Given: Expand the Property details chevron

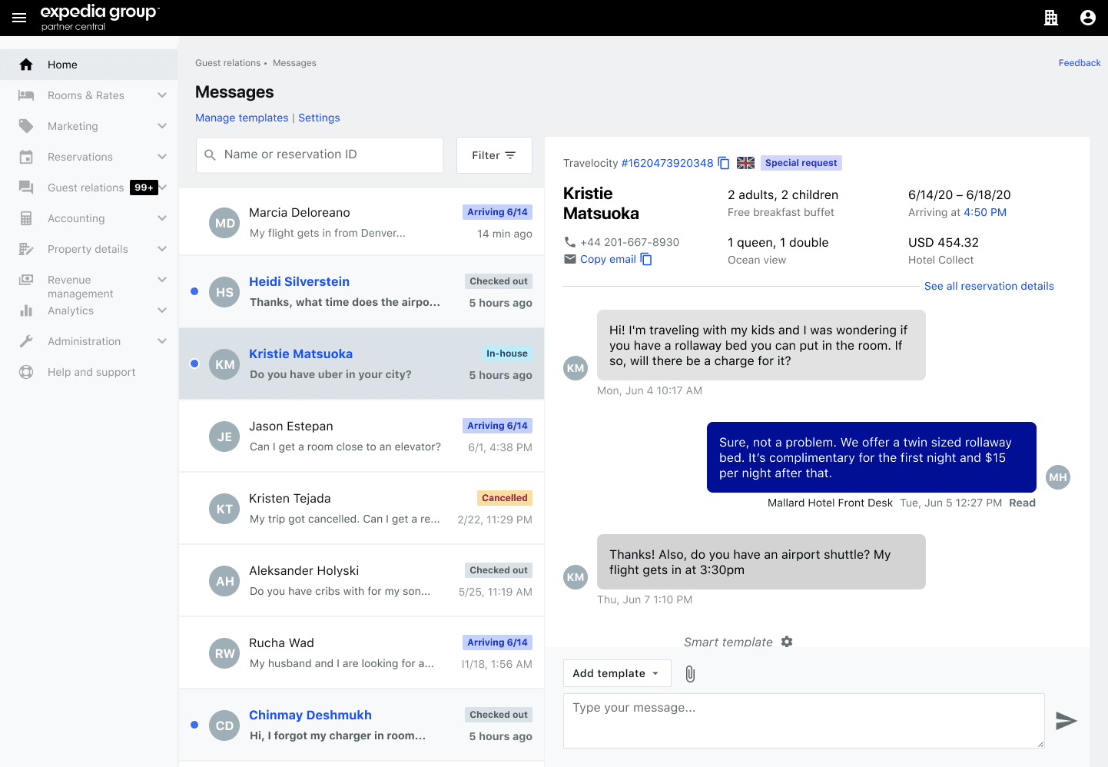Looking at the screenshot, I should click(162, 249).
